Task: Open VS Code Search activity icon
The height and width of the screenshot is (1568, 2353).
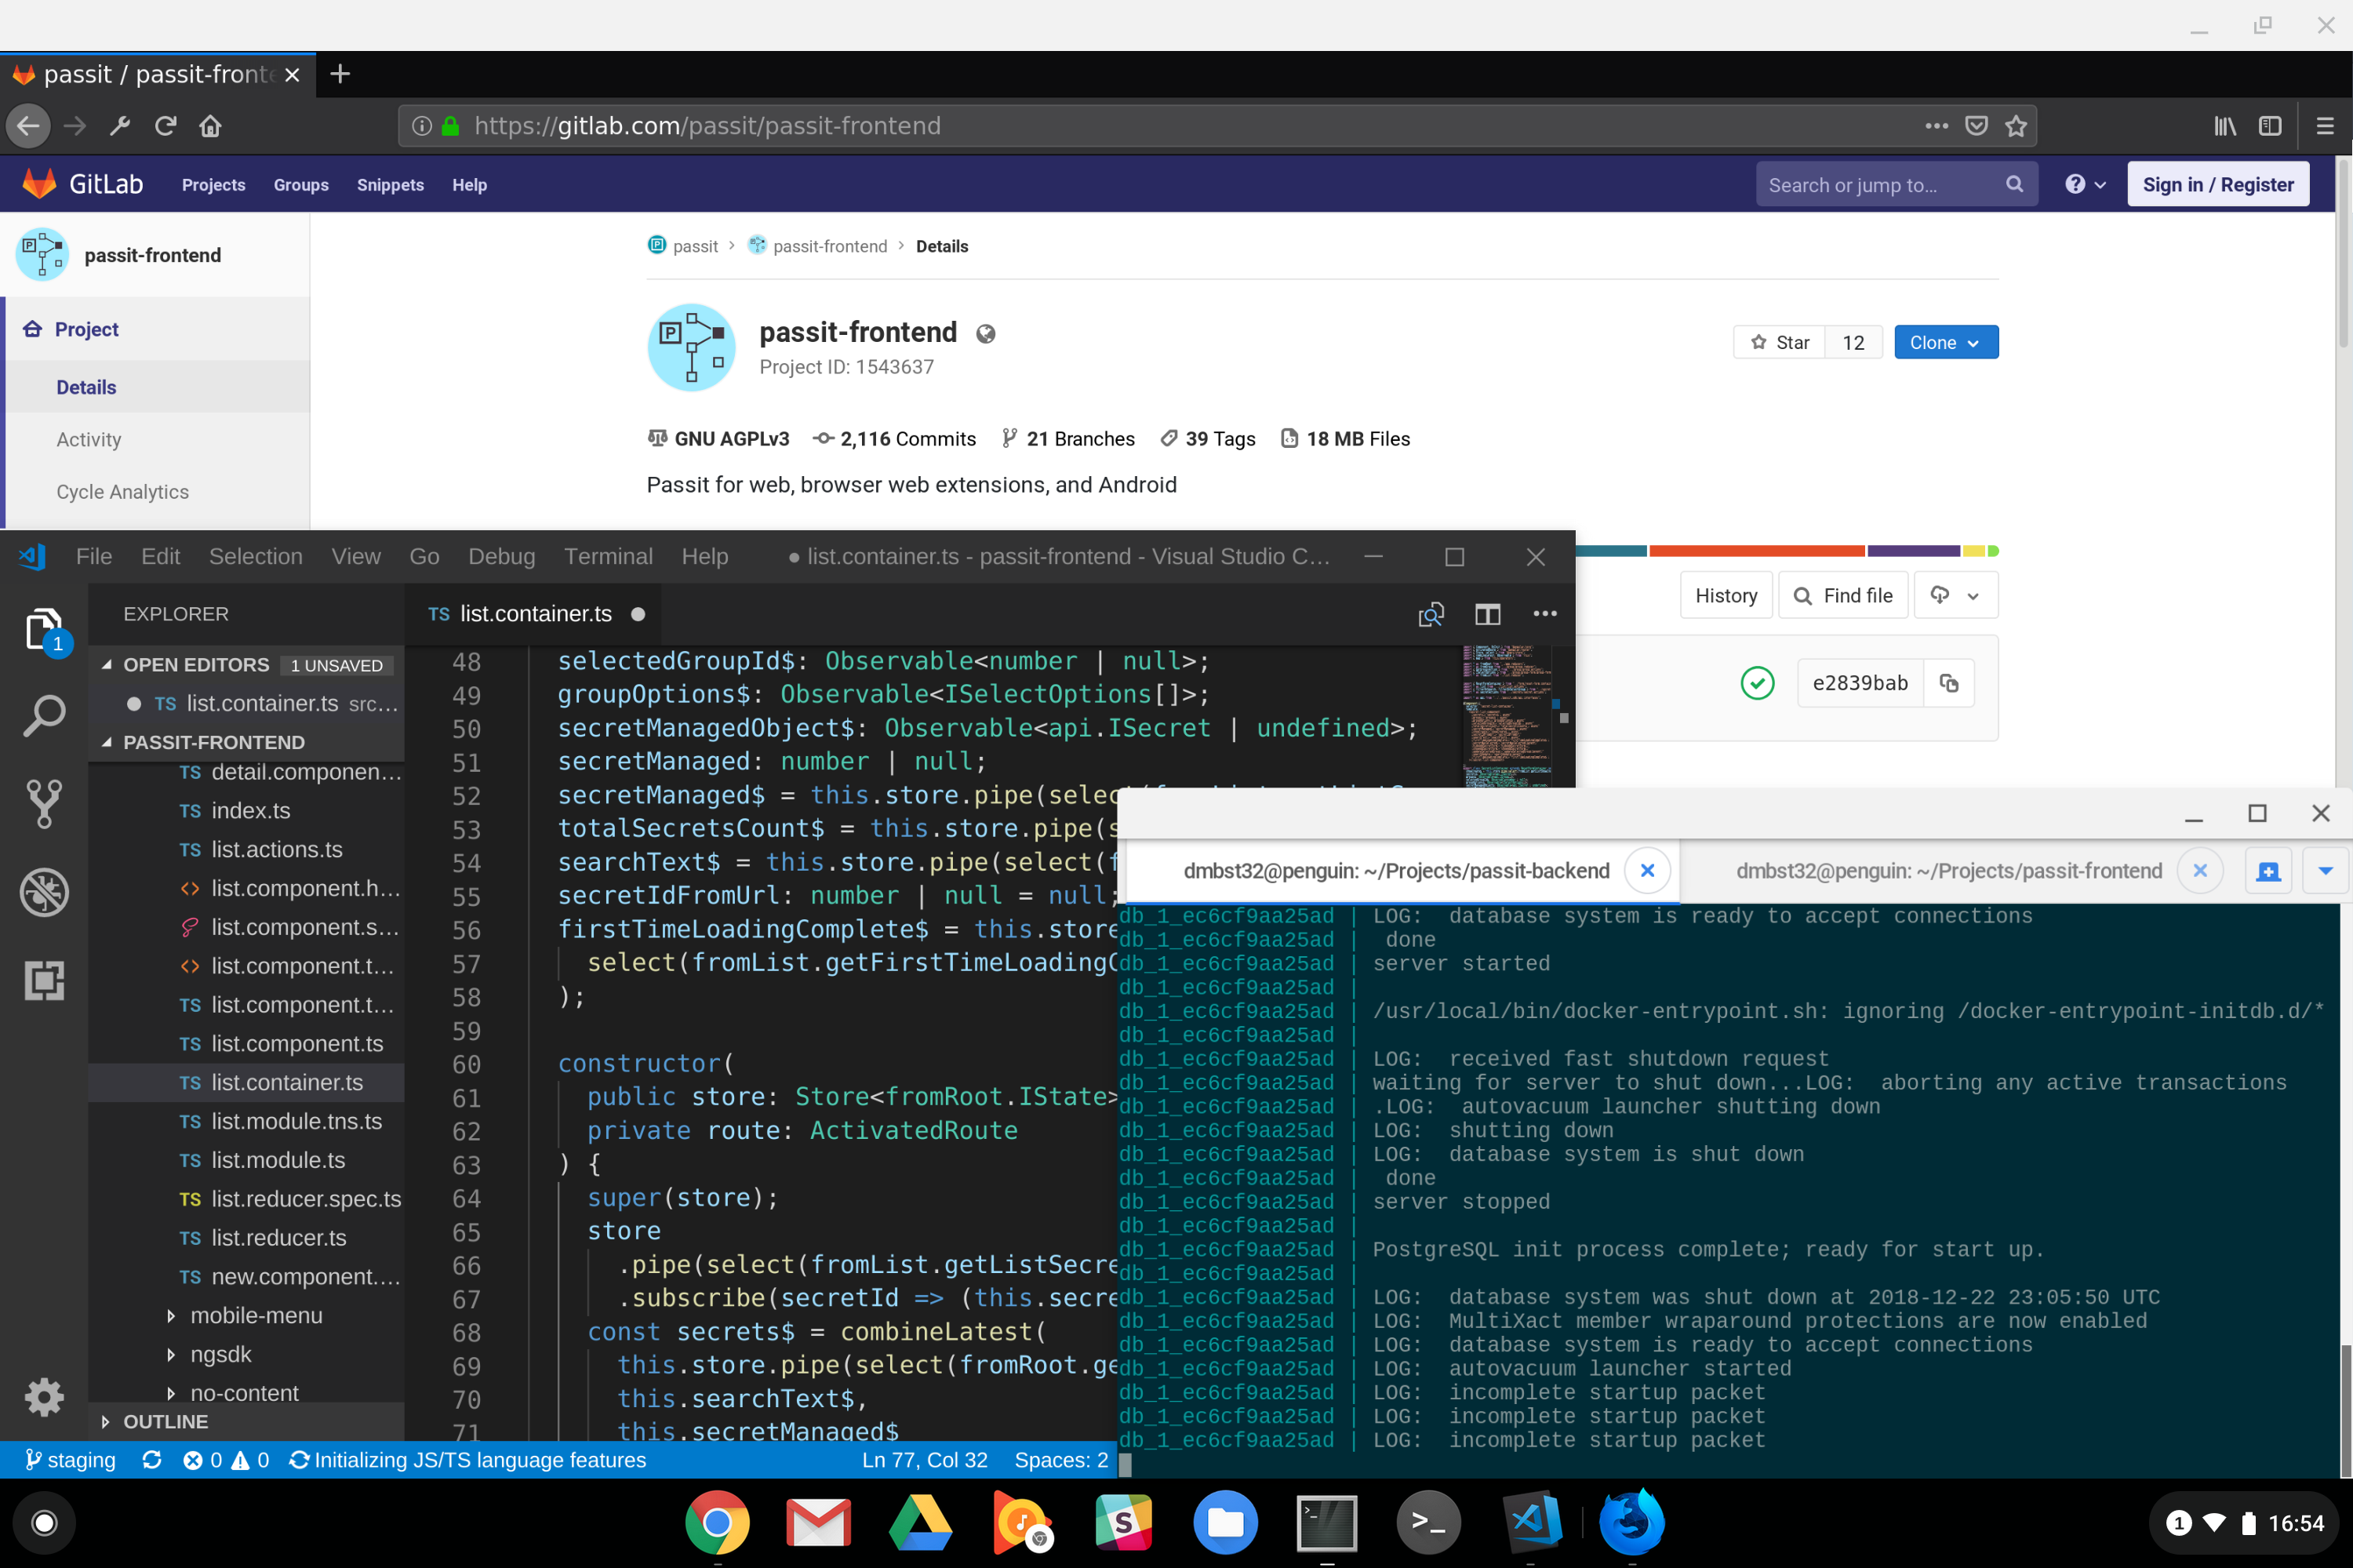Action: click(x=44, y=716)
